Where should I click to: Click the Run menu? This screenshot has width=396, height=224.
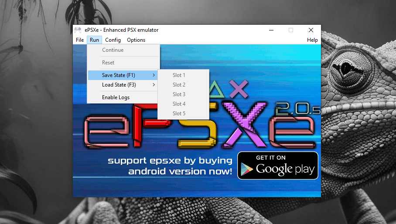pyautogui.click(x=94, y=40)
